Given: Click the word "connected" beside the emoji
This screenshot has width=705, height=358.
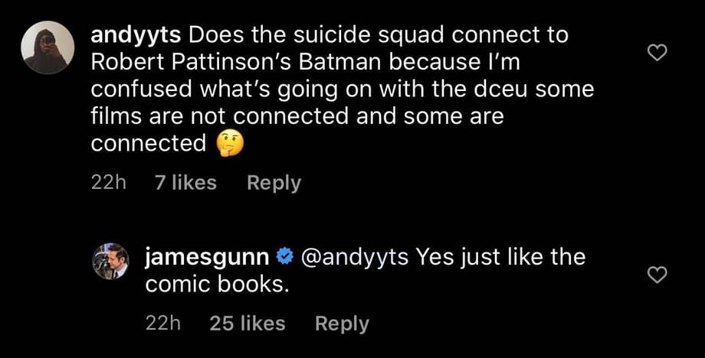Looking at the screenshot, I should pos(149,143).
